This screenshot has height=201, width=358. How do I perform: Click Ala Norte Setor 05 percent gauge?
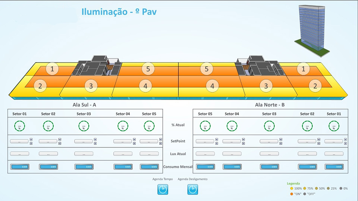[x=205, y=126]
